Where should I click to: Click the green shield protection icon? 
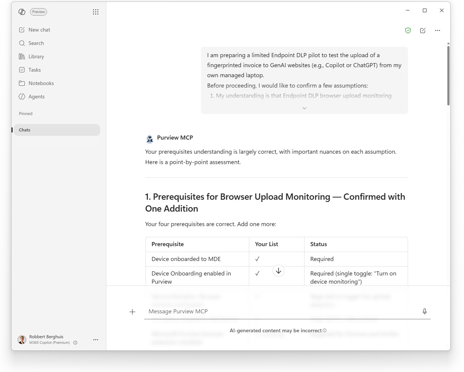click(x=408, y=30)
